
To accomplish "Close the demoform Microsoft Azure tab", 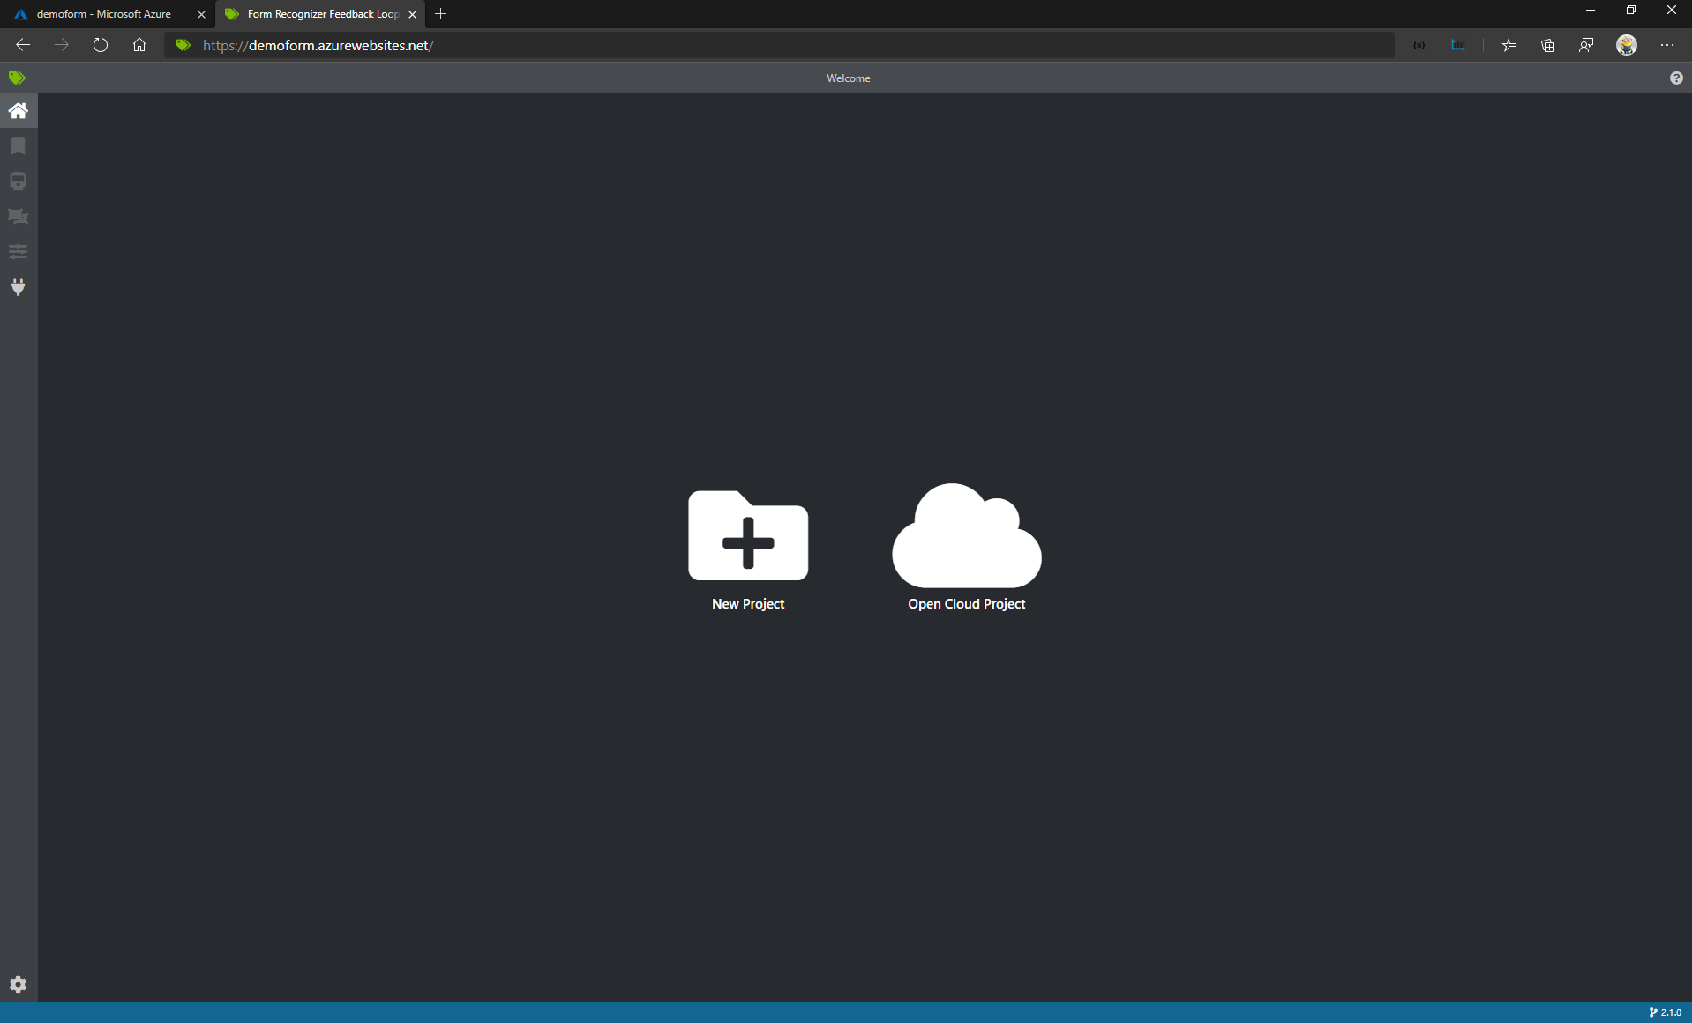I will coord(201,14).
